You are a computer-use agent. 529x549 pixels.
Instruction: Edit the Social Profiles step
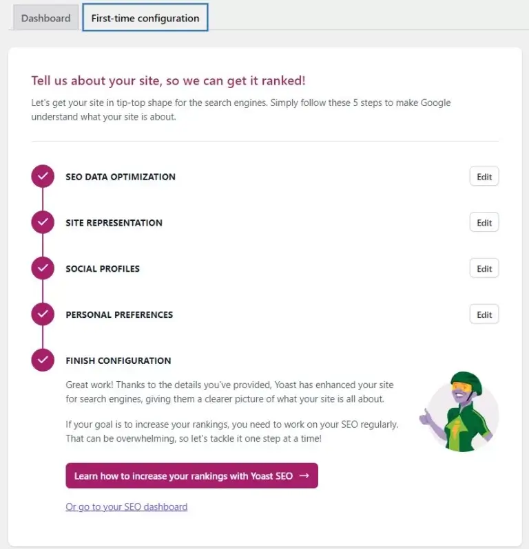pos(484,268)
